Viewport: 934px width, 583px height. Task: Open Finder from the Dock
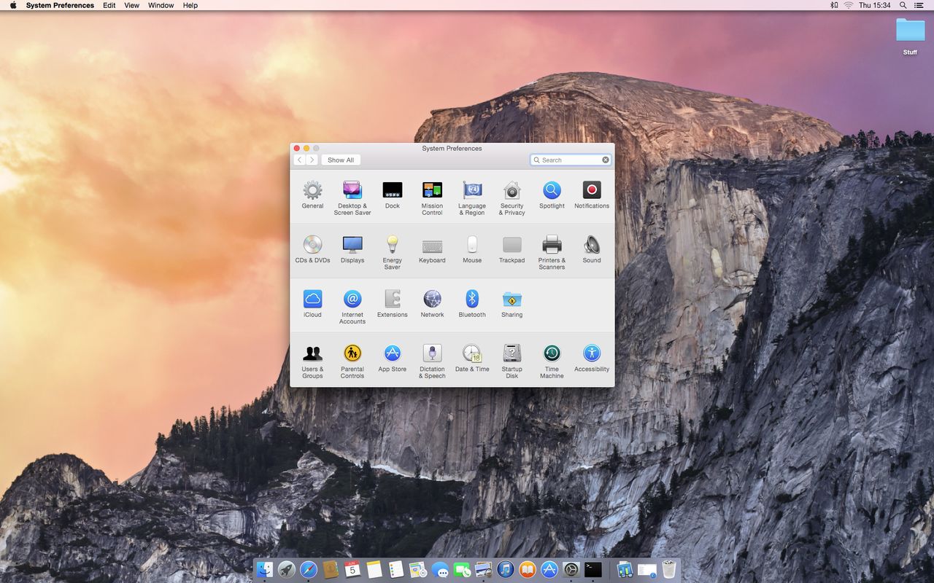coord(264,569)
